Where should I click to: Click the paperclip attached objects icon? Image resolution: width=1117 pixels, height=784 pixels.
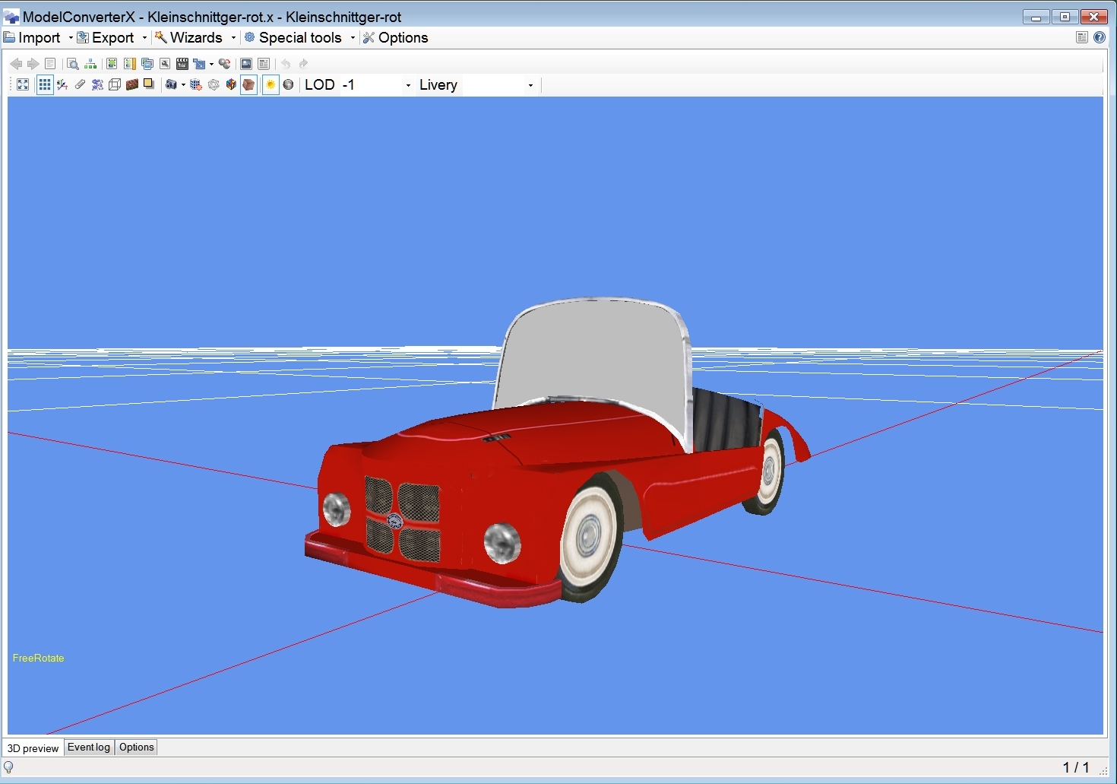pos(80,85)
